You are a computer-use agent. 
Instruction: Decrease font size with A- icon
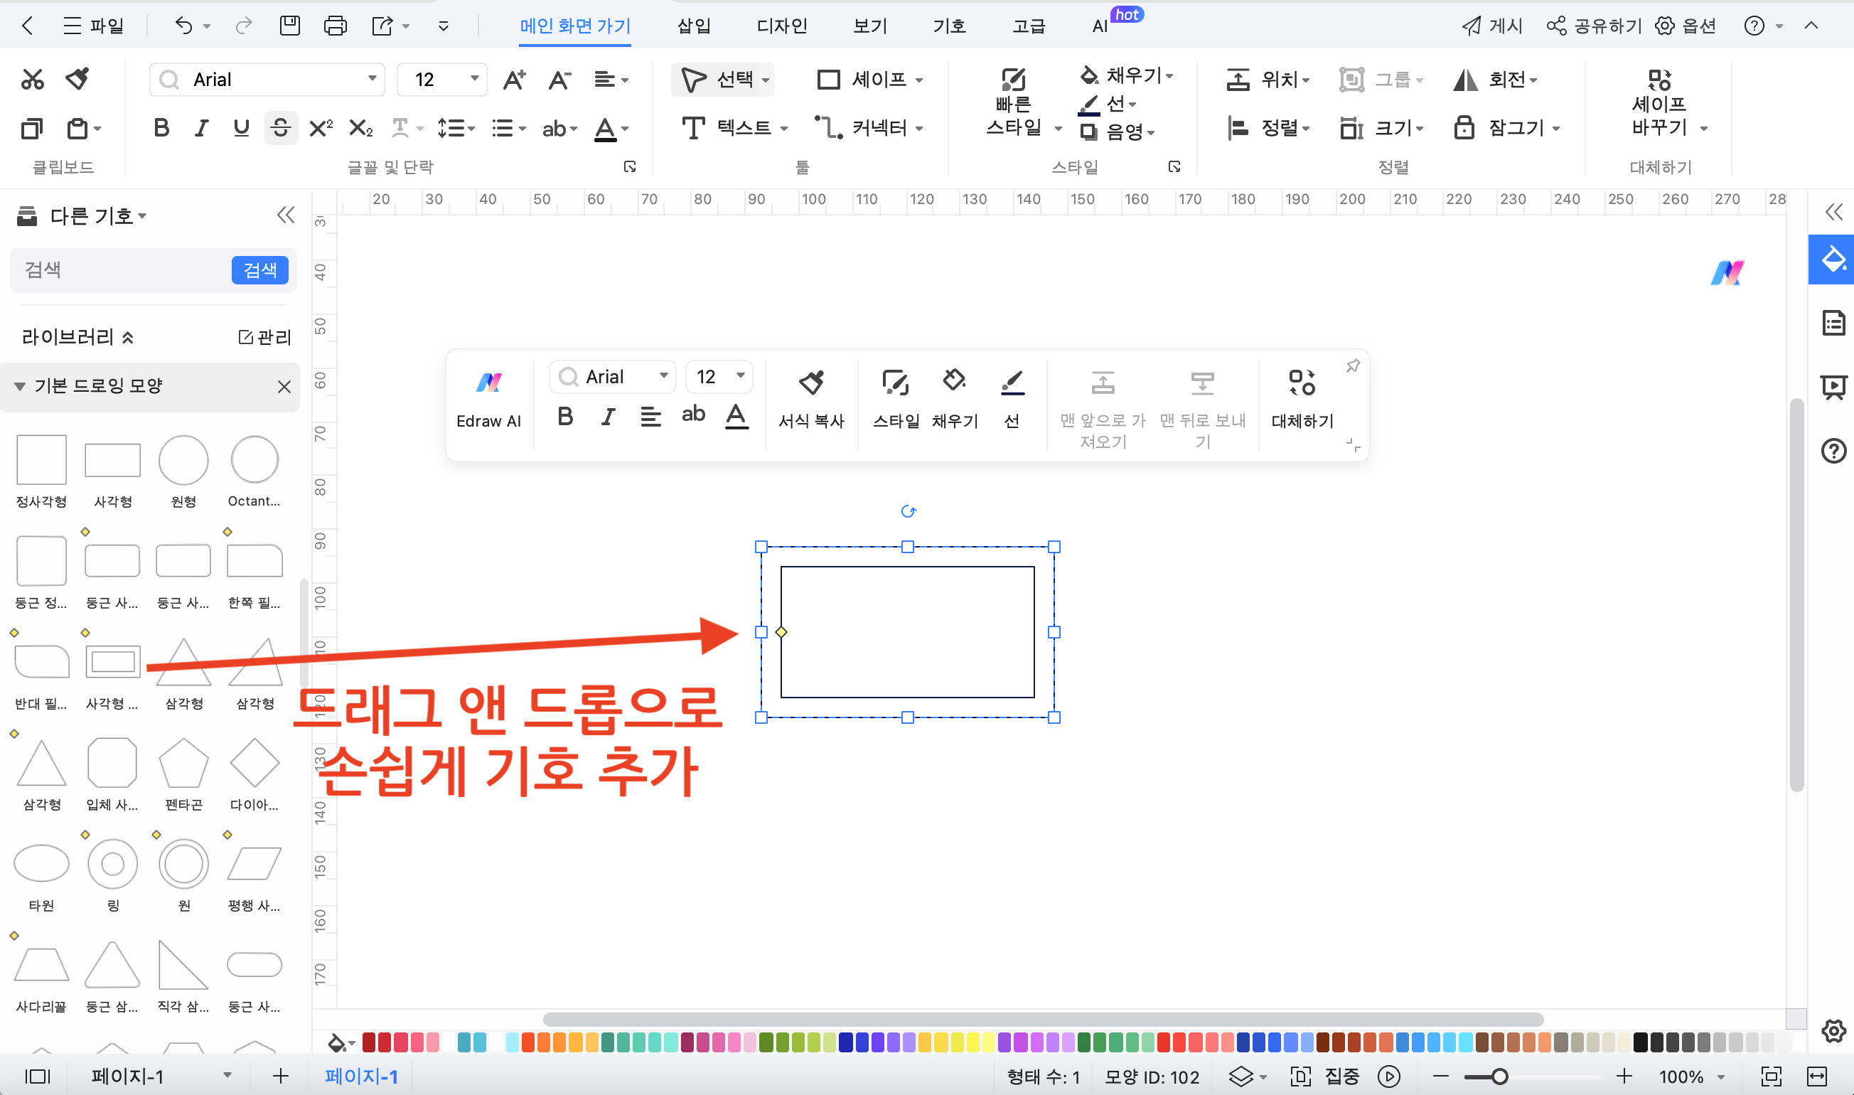[559, 79]
